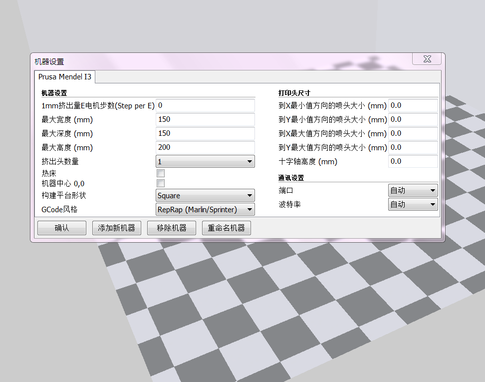Open the 端口 dropdown
Screen dimensions: 485x382
coord(413,190)
